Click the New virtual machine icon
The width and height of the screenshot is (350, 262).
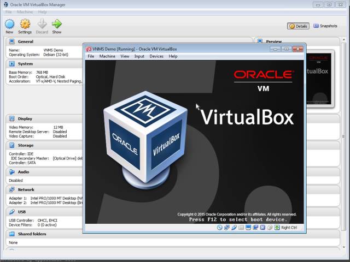[9, 25]
